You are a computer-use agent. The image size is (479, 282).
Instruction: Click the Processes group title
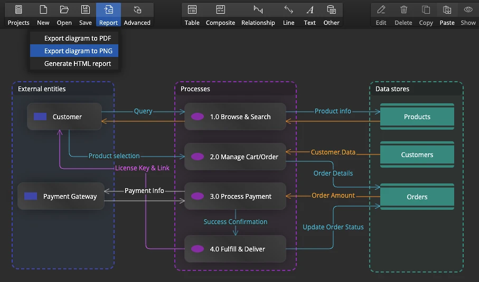point(195,89)
